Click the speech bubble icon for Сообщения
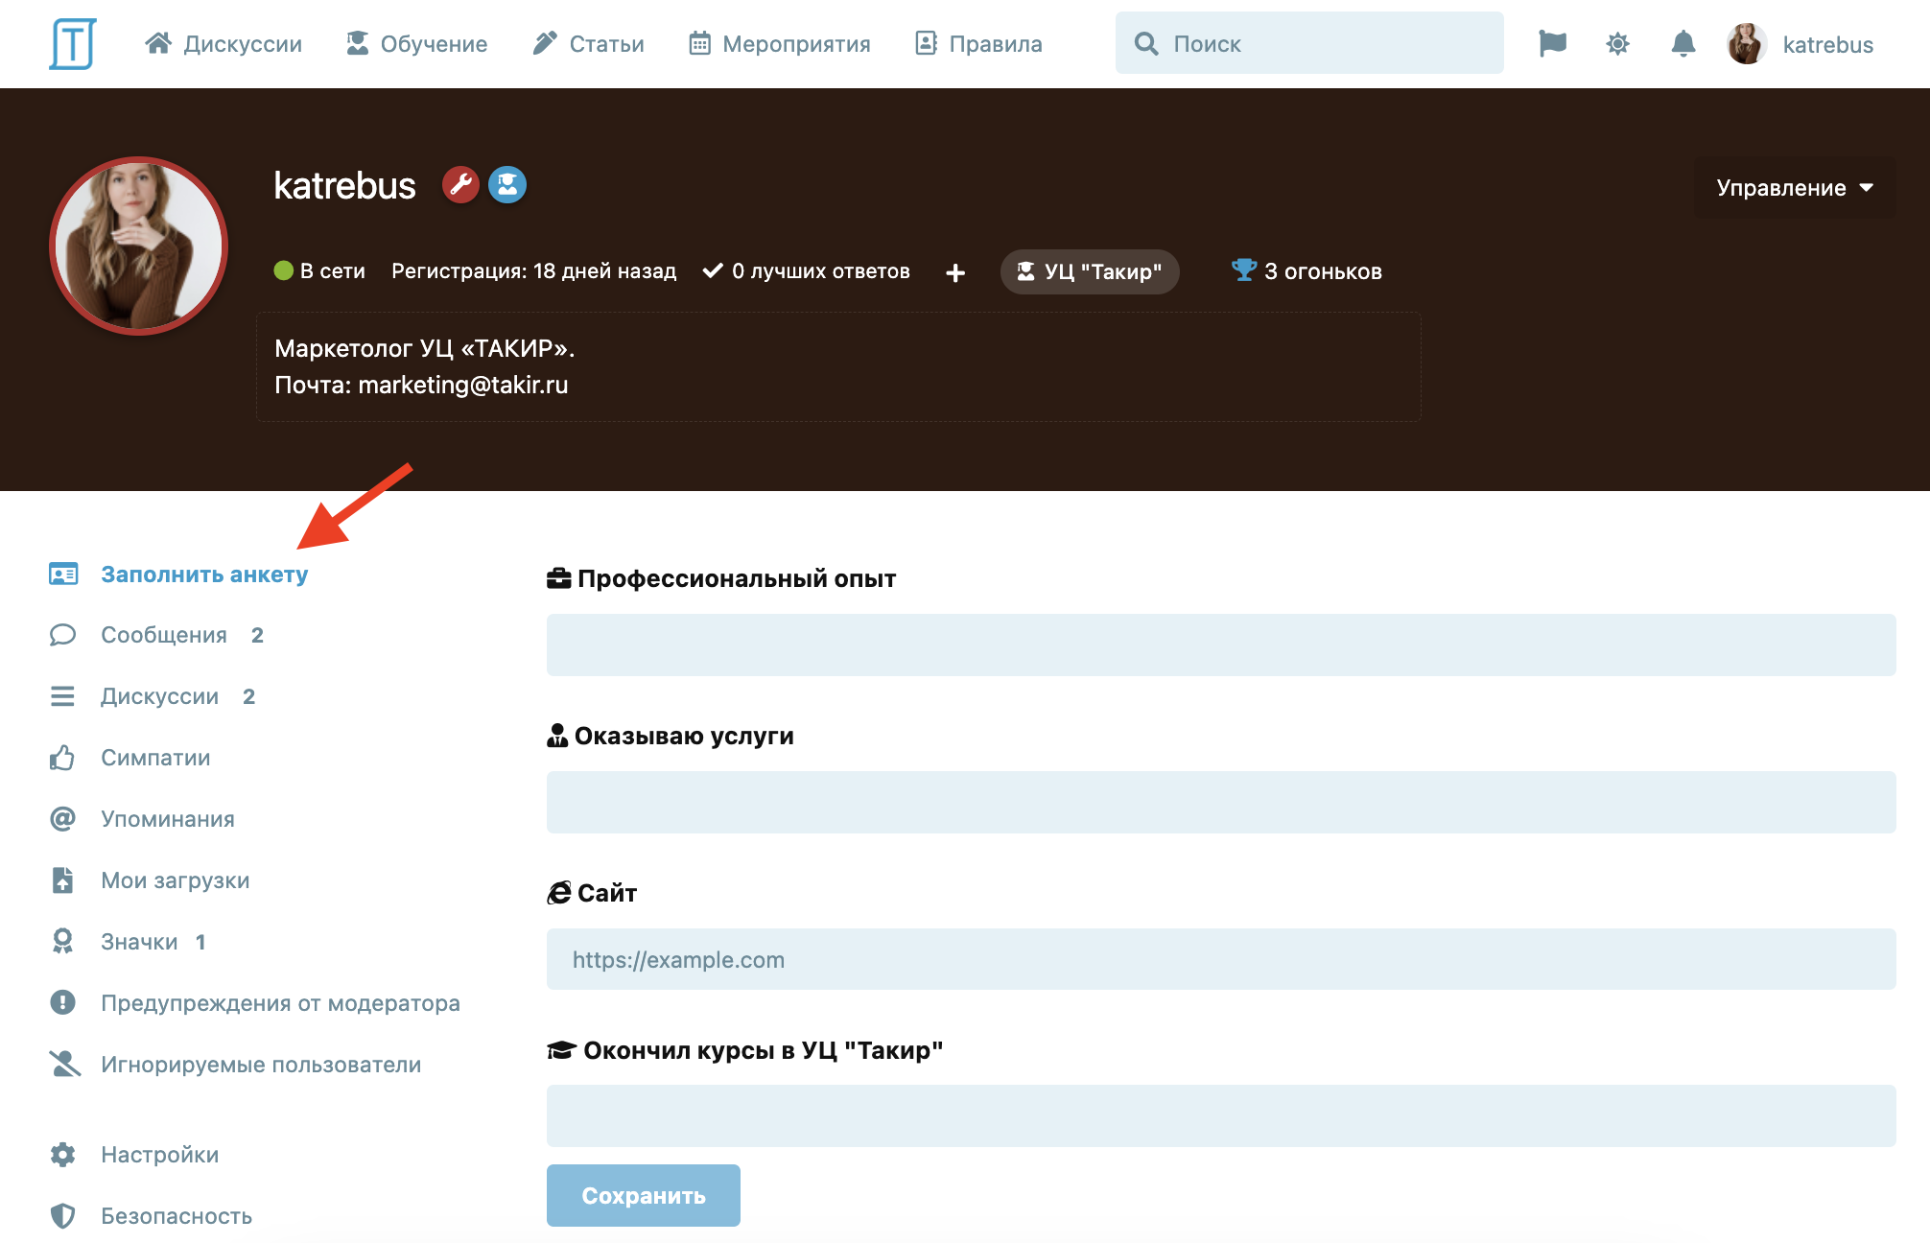 click(x=62, y=635)
